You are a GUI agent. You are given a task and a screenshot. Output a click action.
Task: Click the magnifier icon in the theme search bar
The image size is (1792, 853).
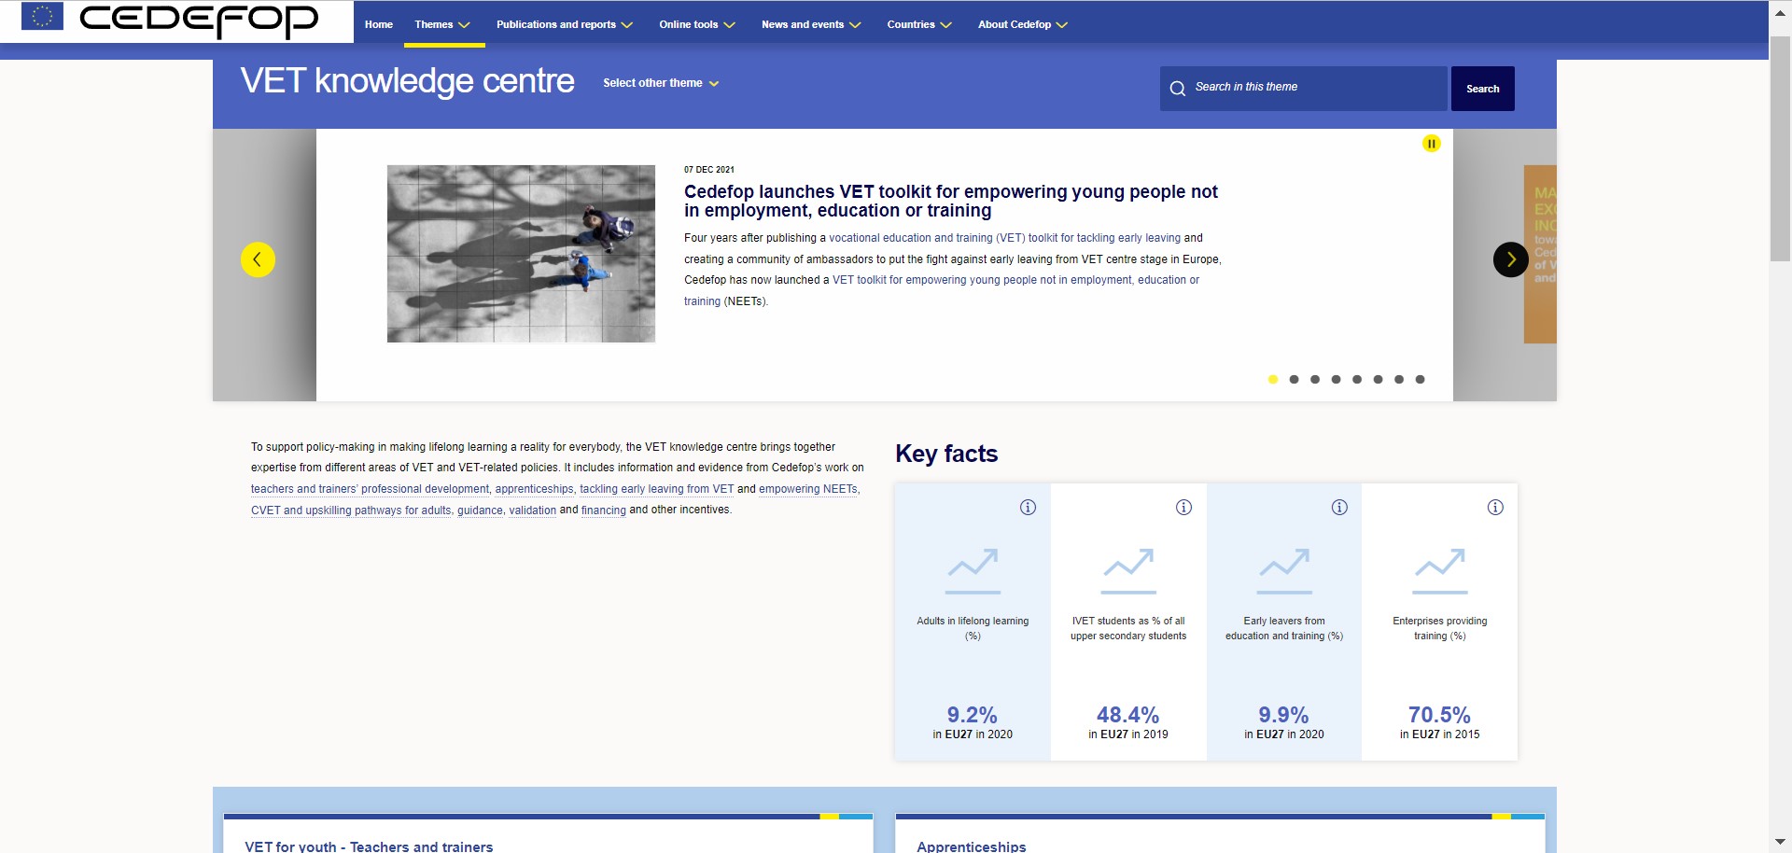1178,88
